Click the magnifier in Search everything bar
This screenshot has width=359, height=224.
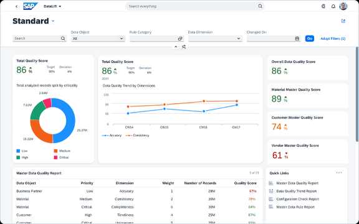coord(260,6)
